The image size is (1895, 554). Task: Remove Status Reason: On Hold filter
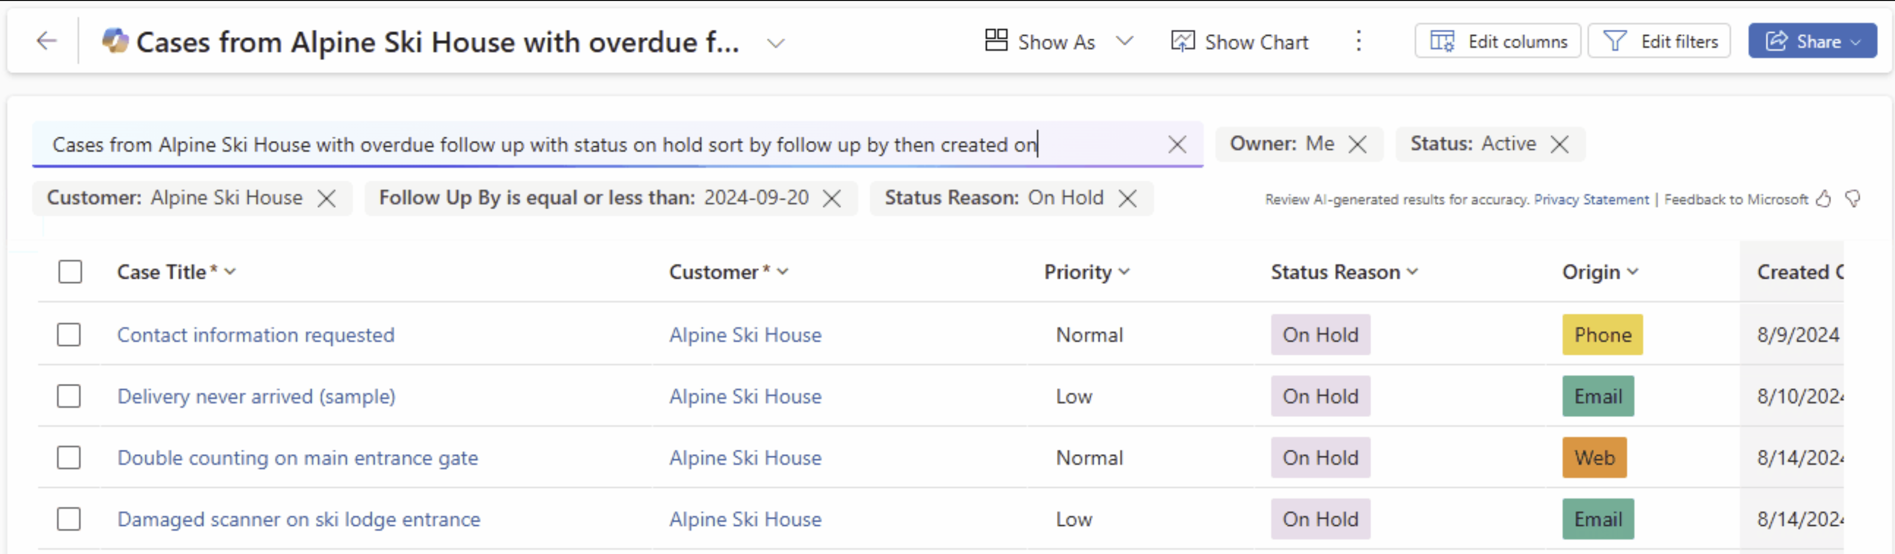click(1127, 198)
